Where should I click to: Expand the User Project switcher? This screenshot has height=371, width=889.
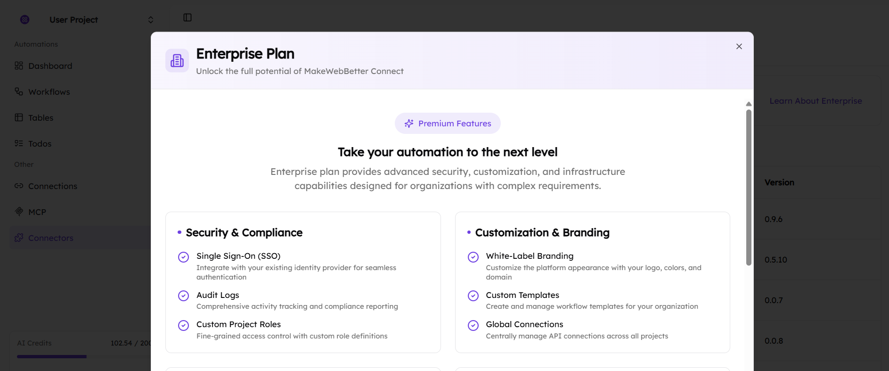pyautogui.click(x=151, y=20)
